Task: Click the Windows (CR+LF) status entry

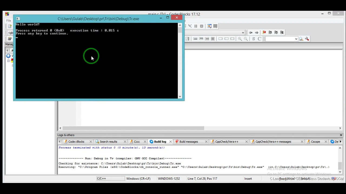Action: click(138, 179)
